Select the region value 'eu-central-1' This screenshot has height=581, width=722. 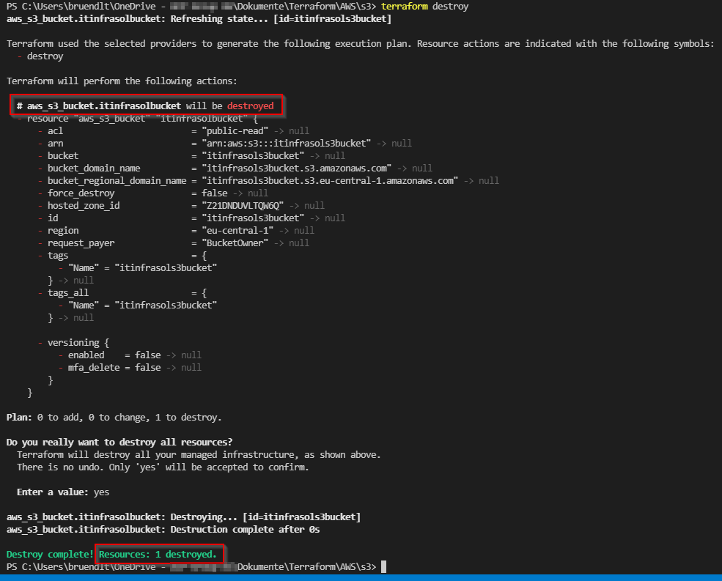236,230
